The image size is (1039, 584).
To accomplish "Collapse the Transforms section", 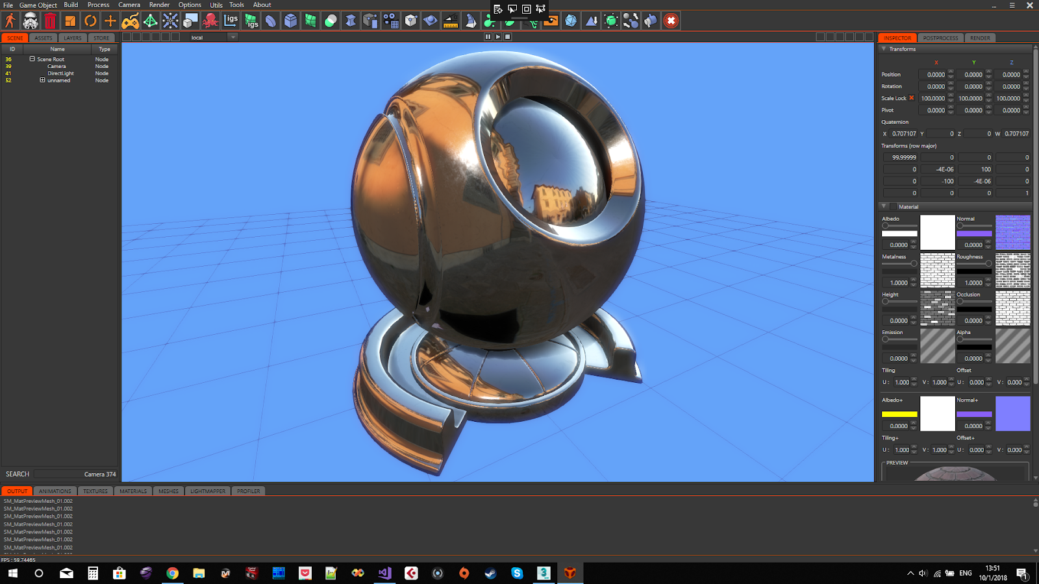I will [884, 49].
